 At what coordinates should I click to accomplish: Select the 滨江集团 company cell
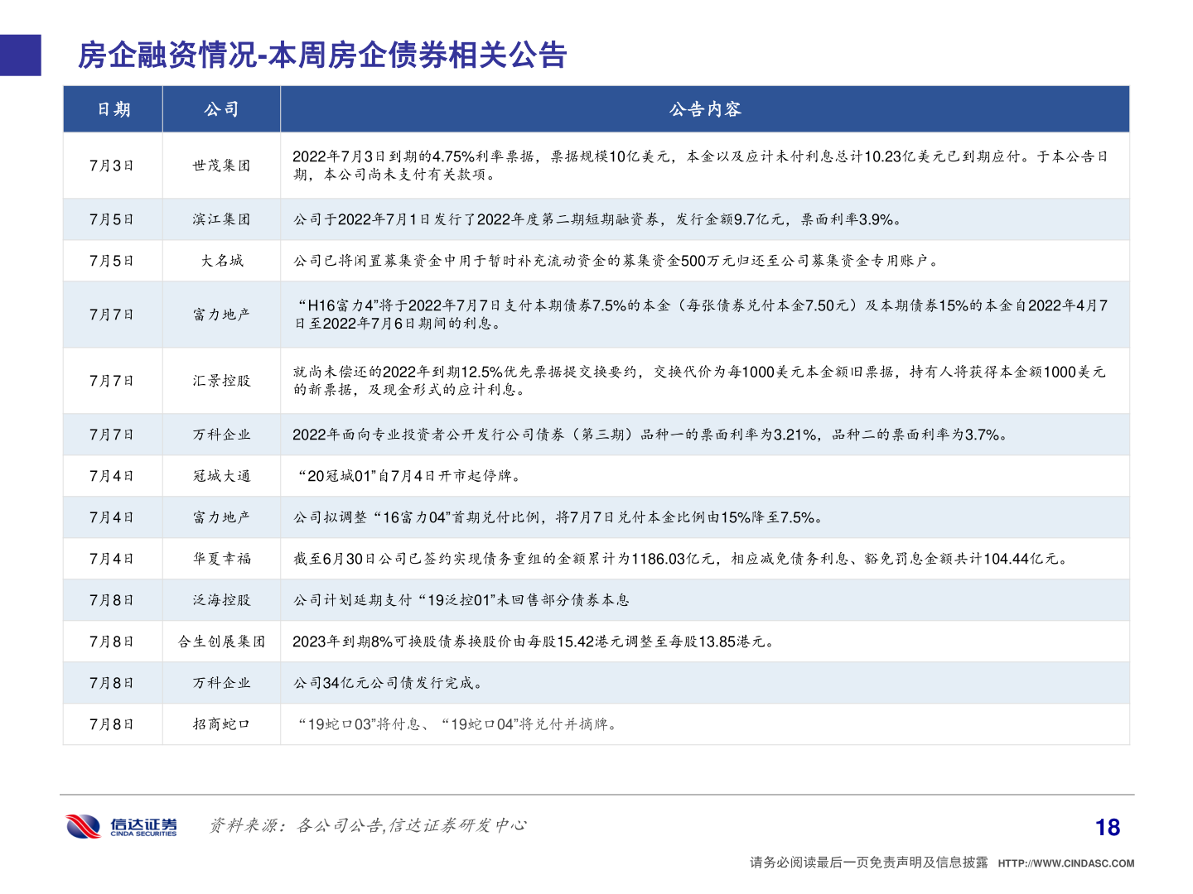221,219
